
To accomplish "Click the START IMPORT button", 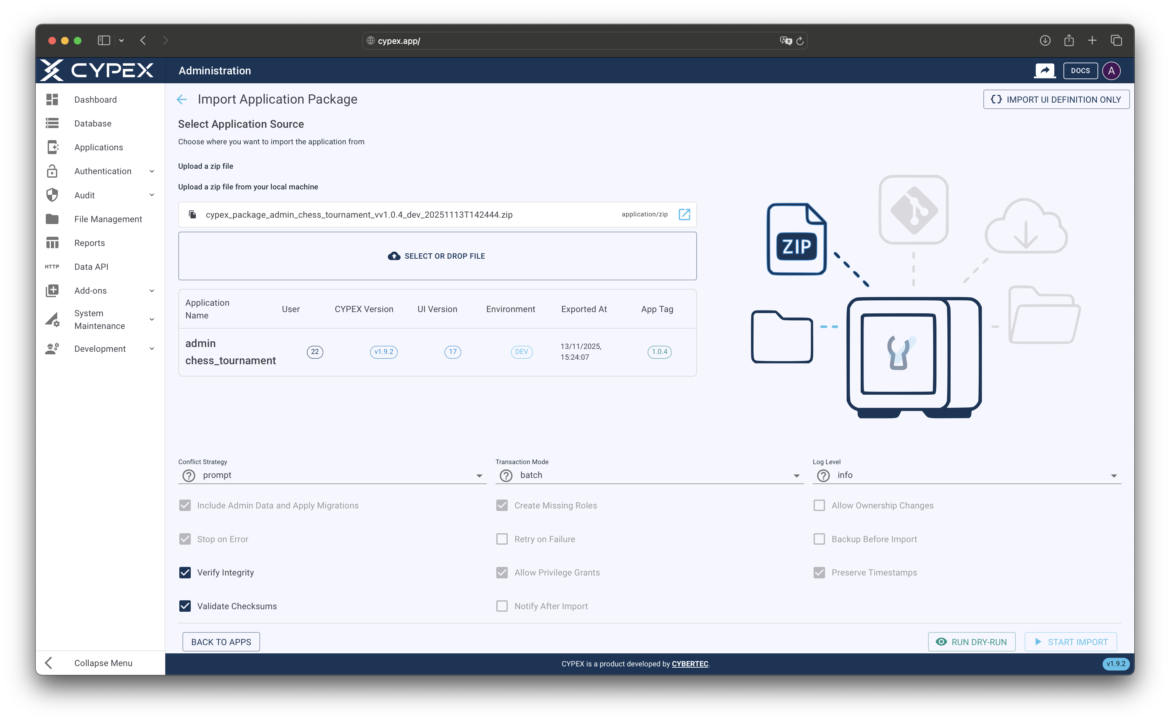I will tap(1071, 642).
